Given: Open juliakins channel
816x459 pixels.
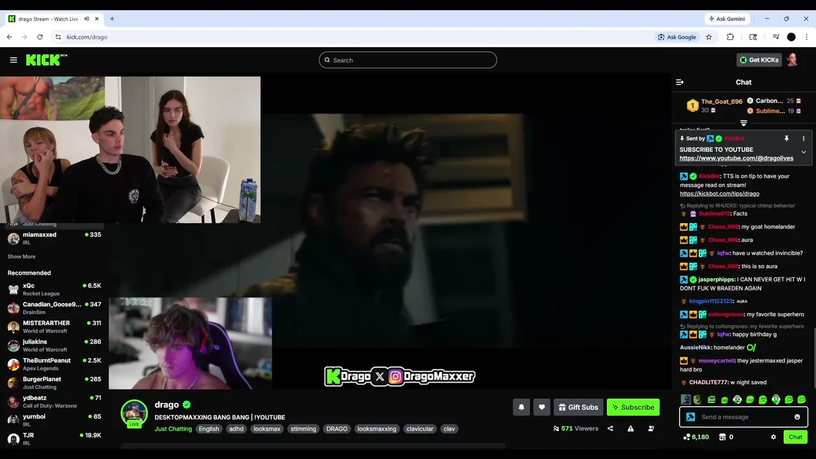Looking at the screenshot, I should pyautogui.click(x=54, y=346).
